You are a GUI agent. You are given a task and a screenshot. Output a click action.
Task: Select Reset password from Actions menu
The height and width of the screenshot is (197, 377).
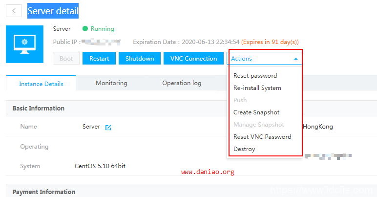255,76
